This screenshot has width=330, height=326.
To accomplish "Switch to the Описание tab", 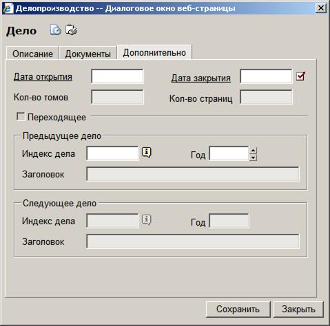I will (32, 53).
